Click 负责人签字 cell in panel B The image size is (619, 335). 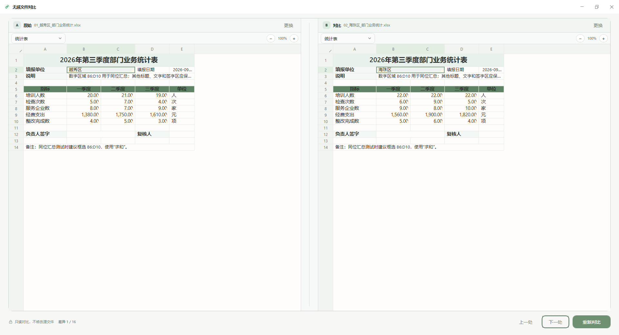coord(355,134)
